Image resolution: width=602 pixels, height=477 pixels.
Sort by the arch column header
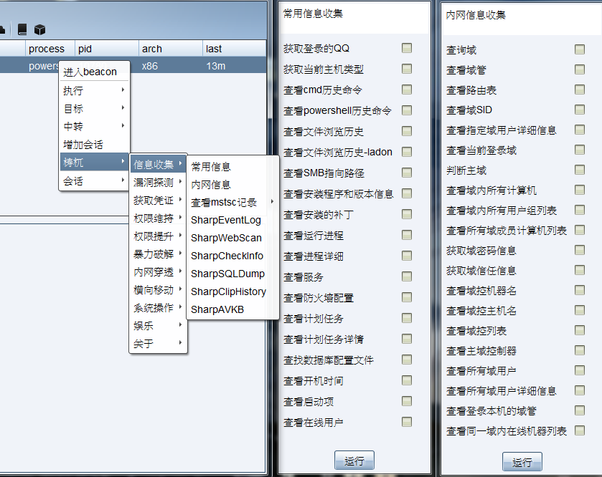[x=171, y=49]
